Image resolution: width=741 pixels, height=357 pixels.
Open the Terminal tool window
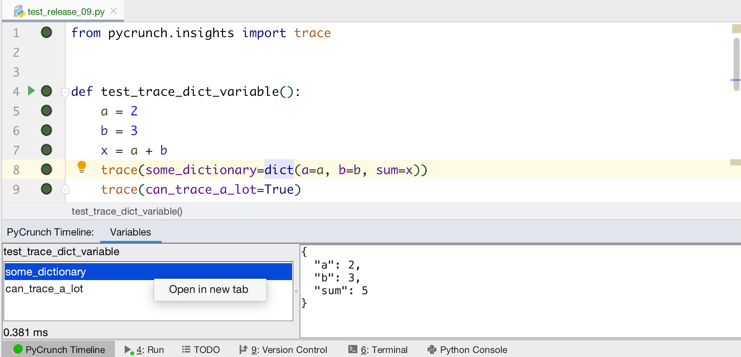point(378,350)
